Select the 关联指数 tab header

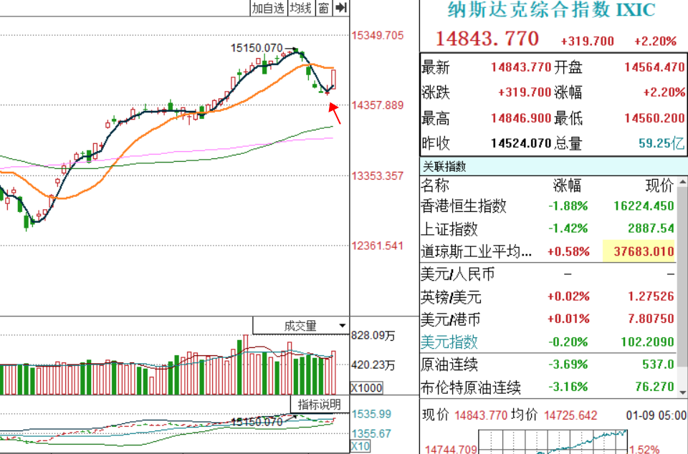444,167
